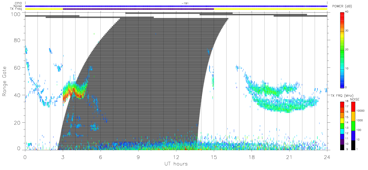This screenshot has height=170, width=368.
Task: Click the NOISE legend title
Action: point(355,99)
